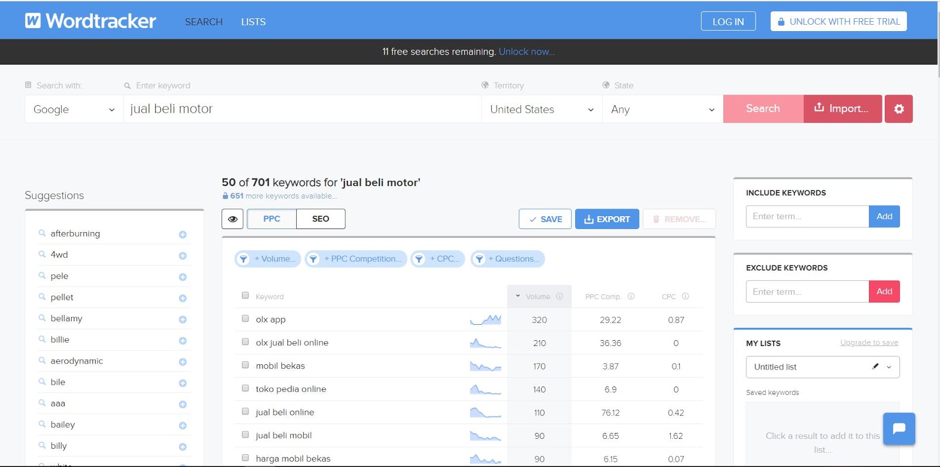Add pele suggestion with plus icon
This screenshot has width=940, height=467.
(183, 277)
